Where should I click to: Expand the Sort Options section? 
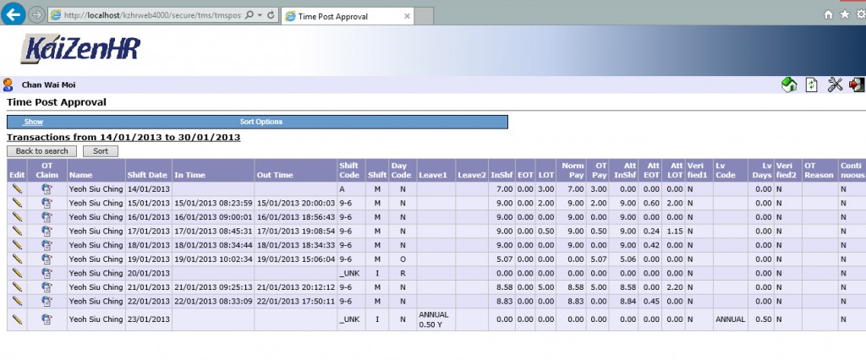tap(260, 122)
